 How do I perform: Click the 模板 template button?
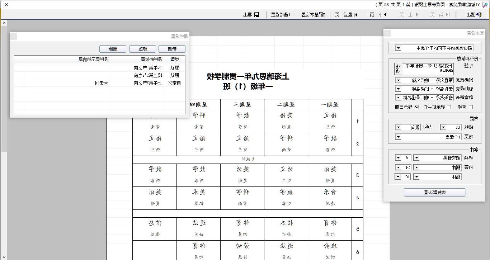[x=398, y=68]
